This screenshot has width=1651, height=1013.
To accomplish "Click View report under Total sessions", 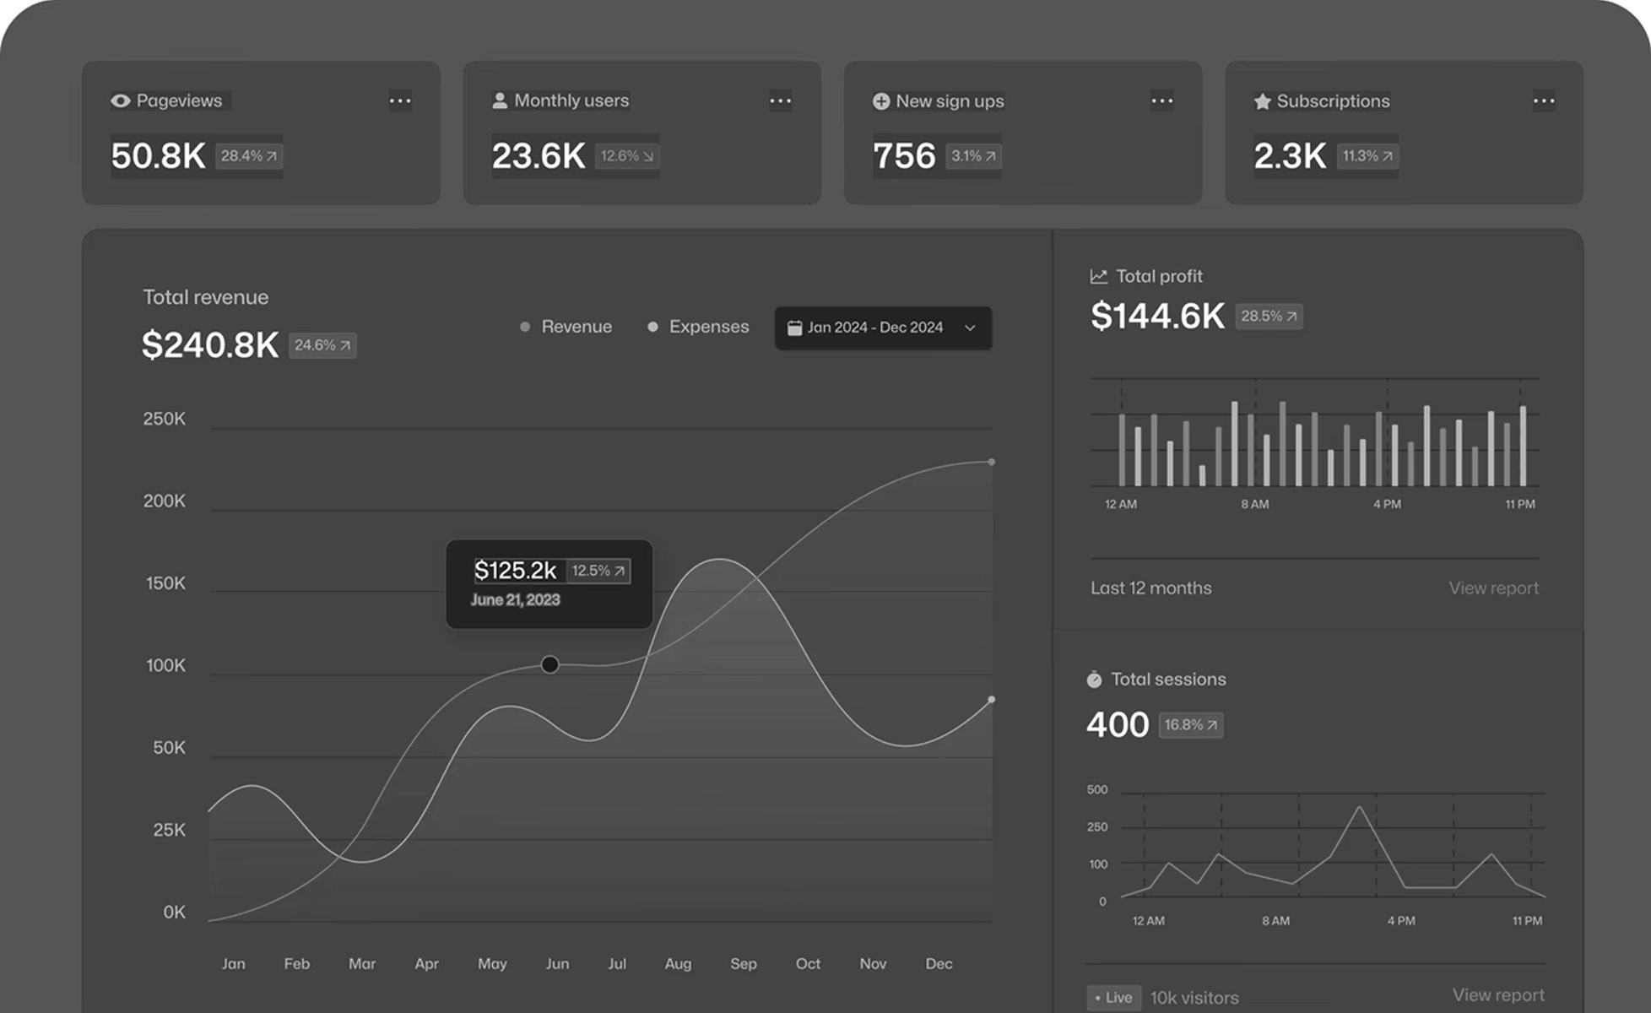I will 1498,995.
